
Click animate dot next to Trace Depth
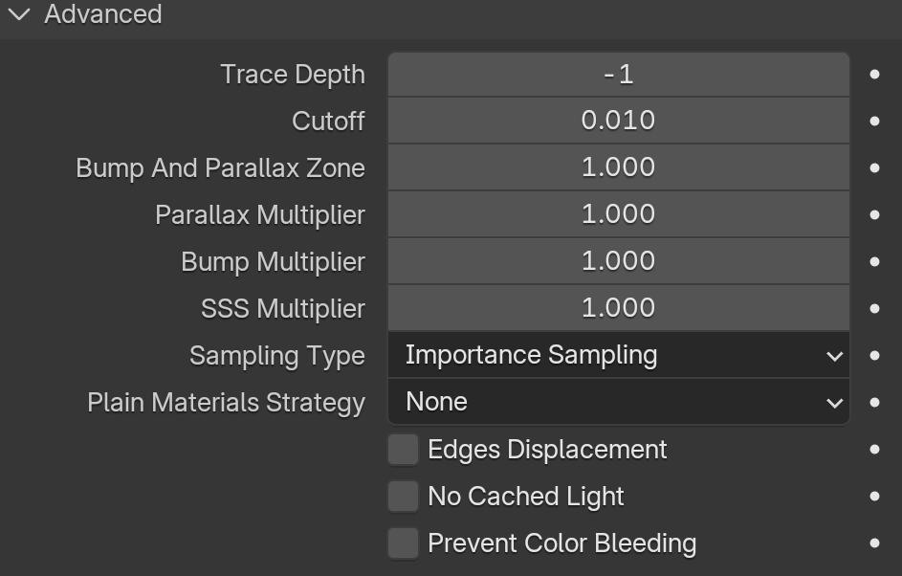[x=874, y=75]
